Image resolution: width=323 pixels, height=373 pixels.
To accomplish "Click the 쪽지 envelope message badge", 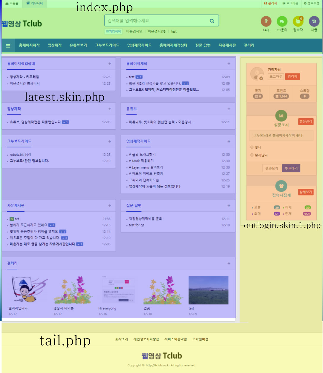I will click(258, 96).
